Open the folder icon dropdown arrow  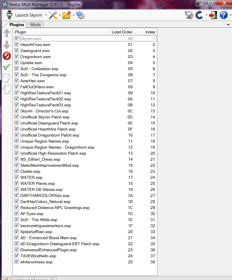click(x=74, y=15)
